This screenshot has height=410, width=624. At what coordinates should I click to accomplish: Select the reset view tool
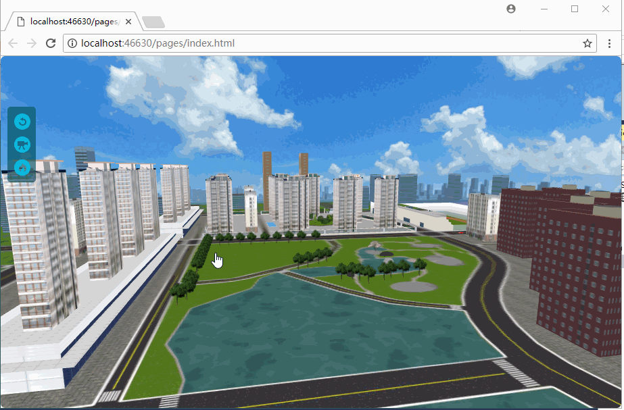pyautogui.click(x=21, y=122)
